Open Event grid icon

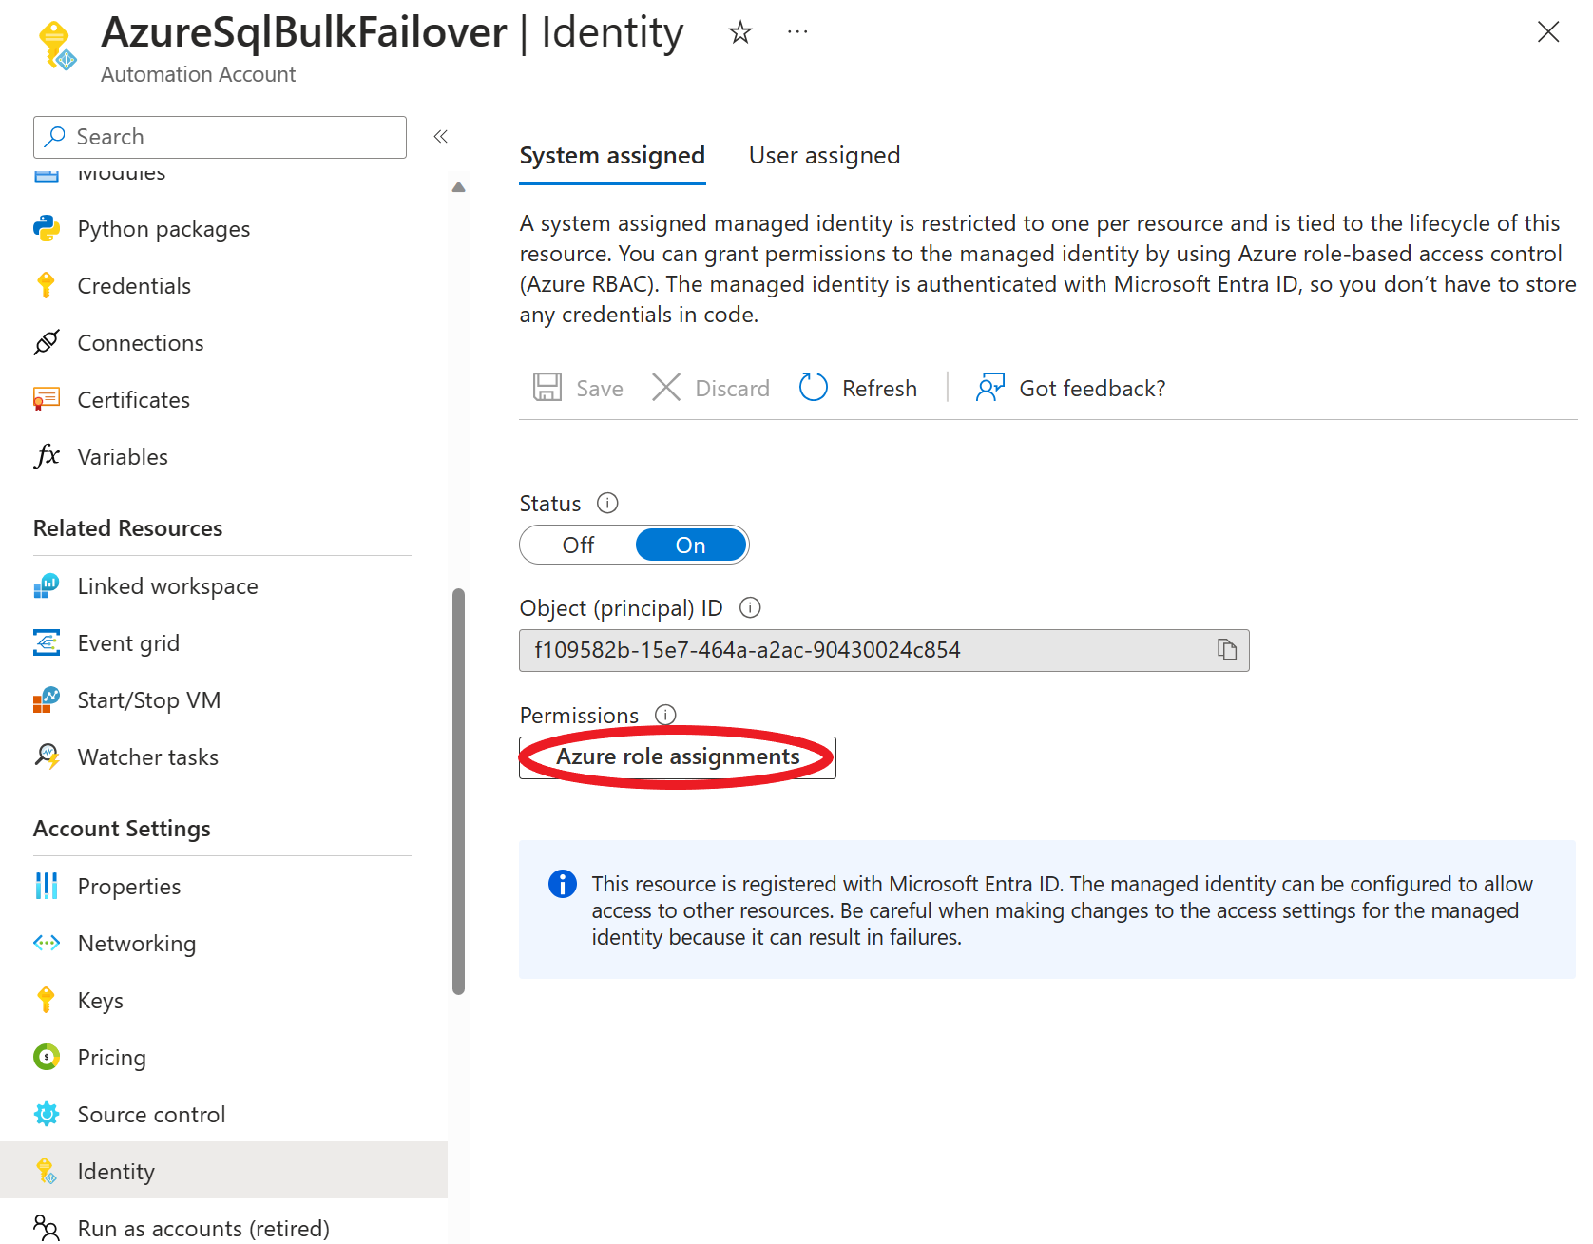[x=47, y=643]
